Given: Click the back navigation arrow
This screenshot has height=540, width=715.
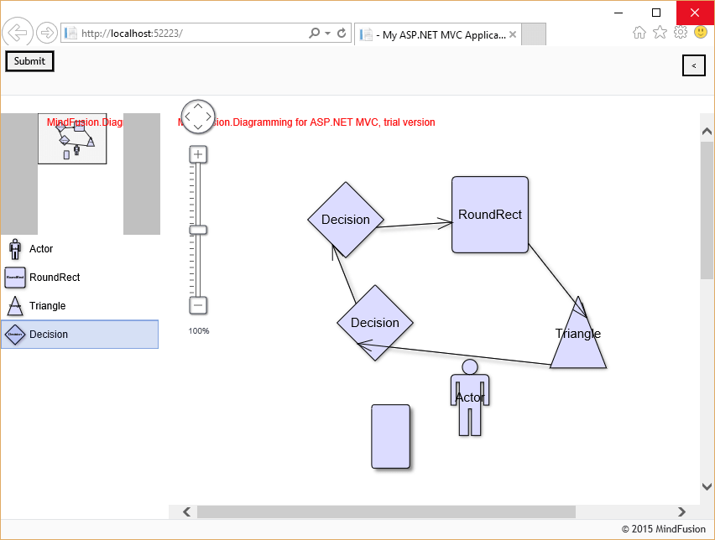Looking at the screenshot, I should coord(17,33).
